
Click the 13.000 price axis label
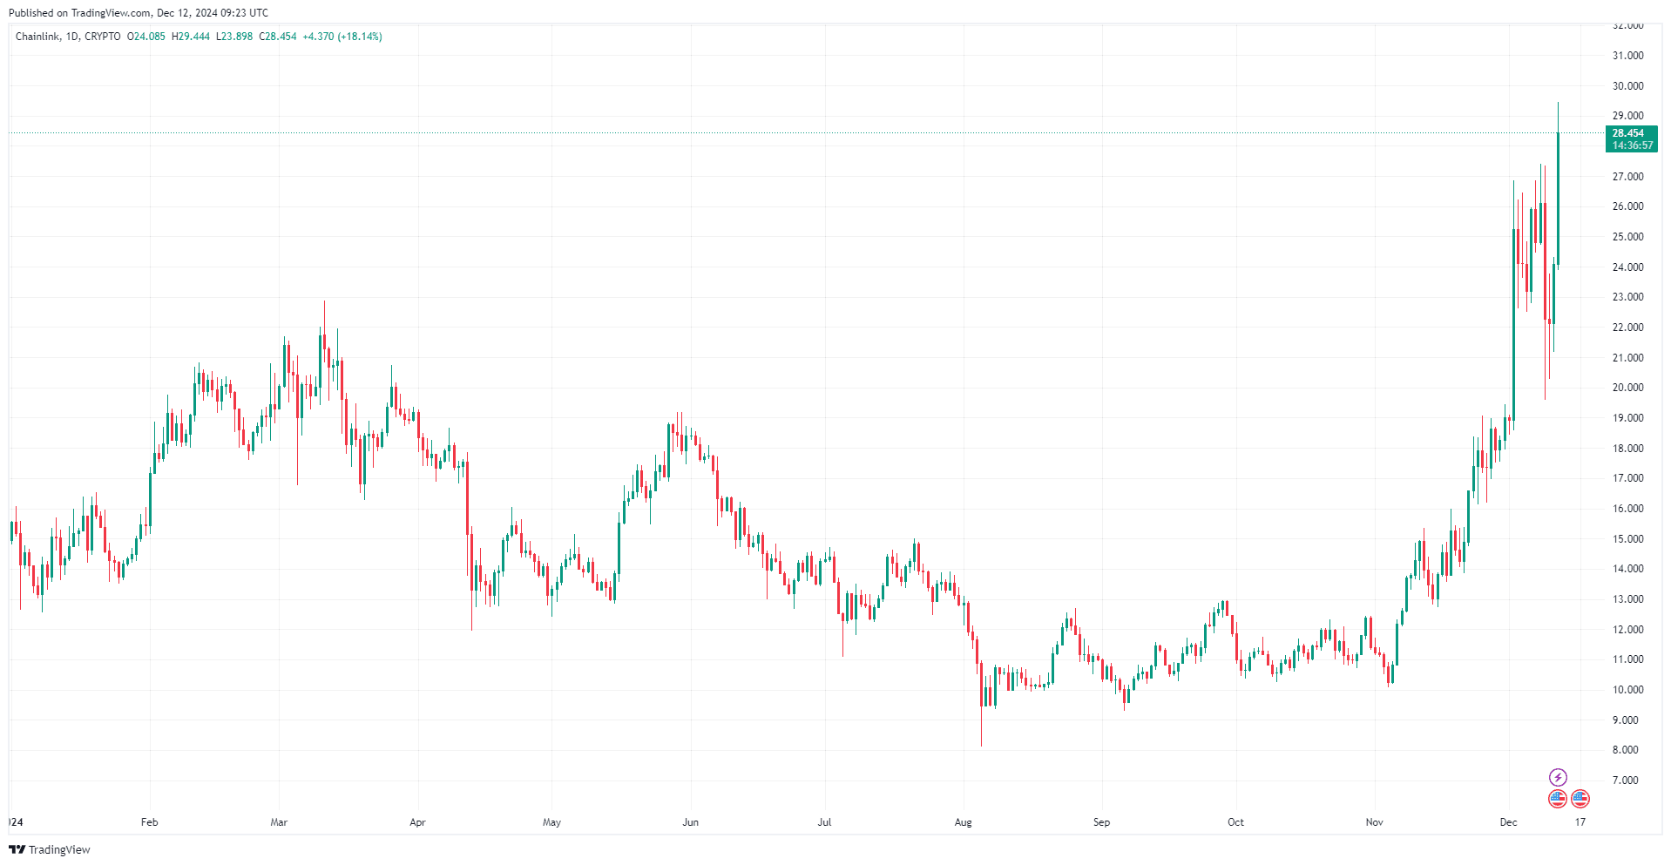(1627, 599)
